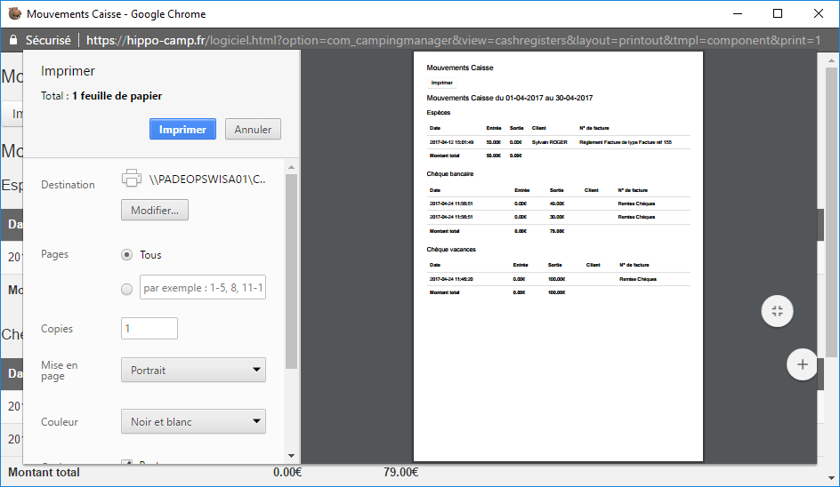
Task: Maximize the Mouvements Caisse window
Action: point(778,13)
